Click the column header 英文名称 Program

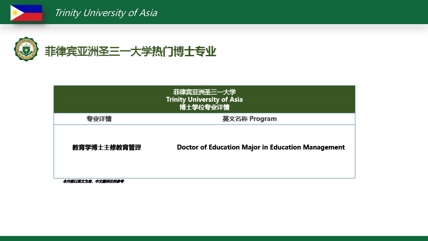pyautogui.click(x=250, y=119)
